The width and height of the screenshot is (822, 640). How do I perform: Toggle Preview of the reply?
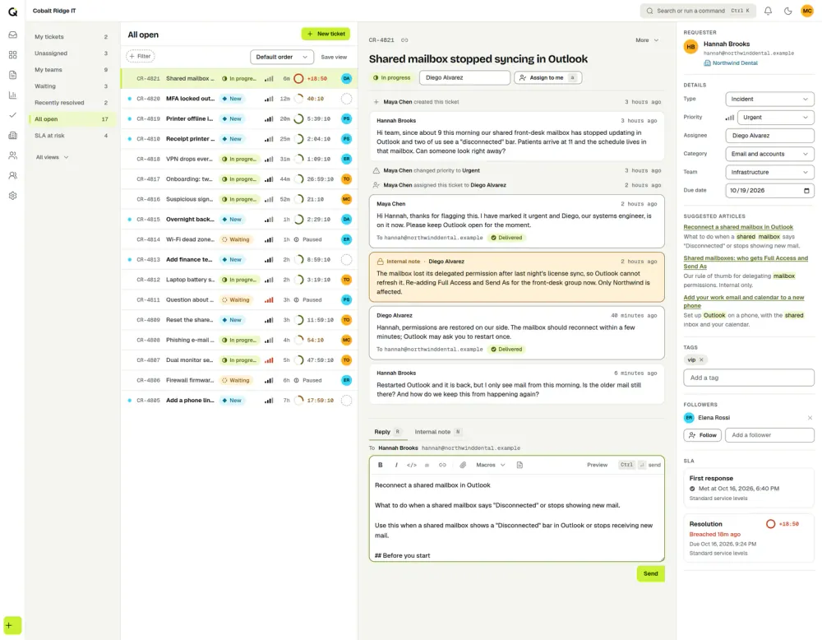[597, 465]
